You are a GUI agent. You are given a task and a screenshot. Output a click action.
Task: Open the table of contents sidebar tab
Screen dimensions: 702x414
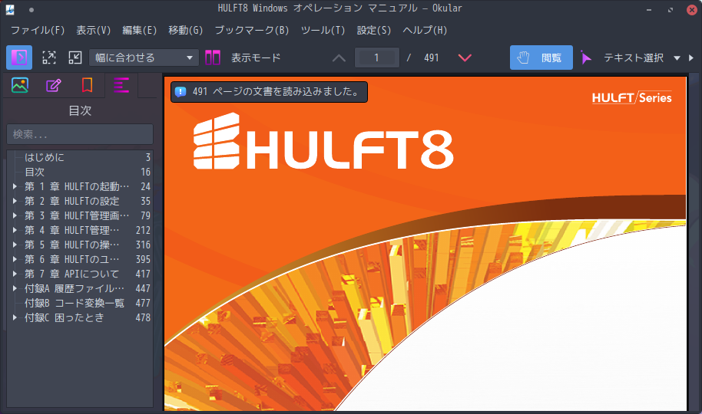121,85
